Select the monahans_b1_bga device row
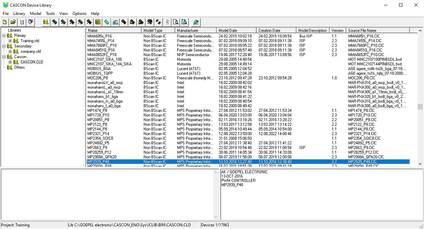Viewport: 424px width, 229px height. [248, 97]
